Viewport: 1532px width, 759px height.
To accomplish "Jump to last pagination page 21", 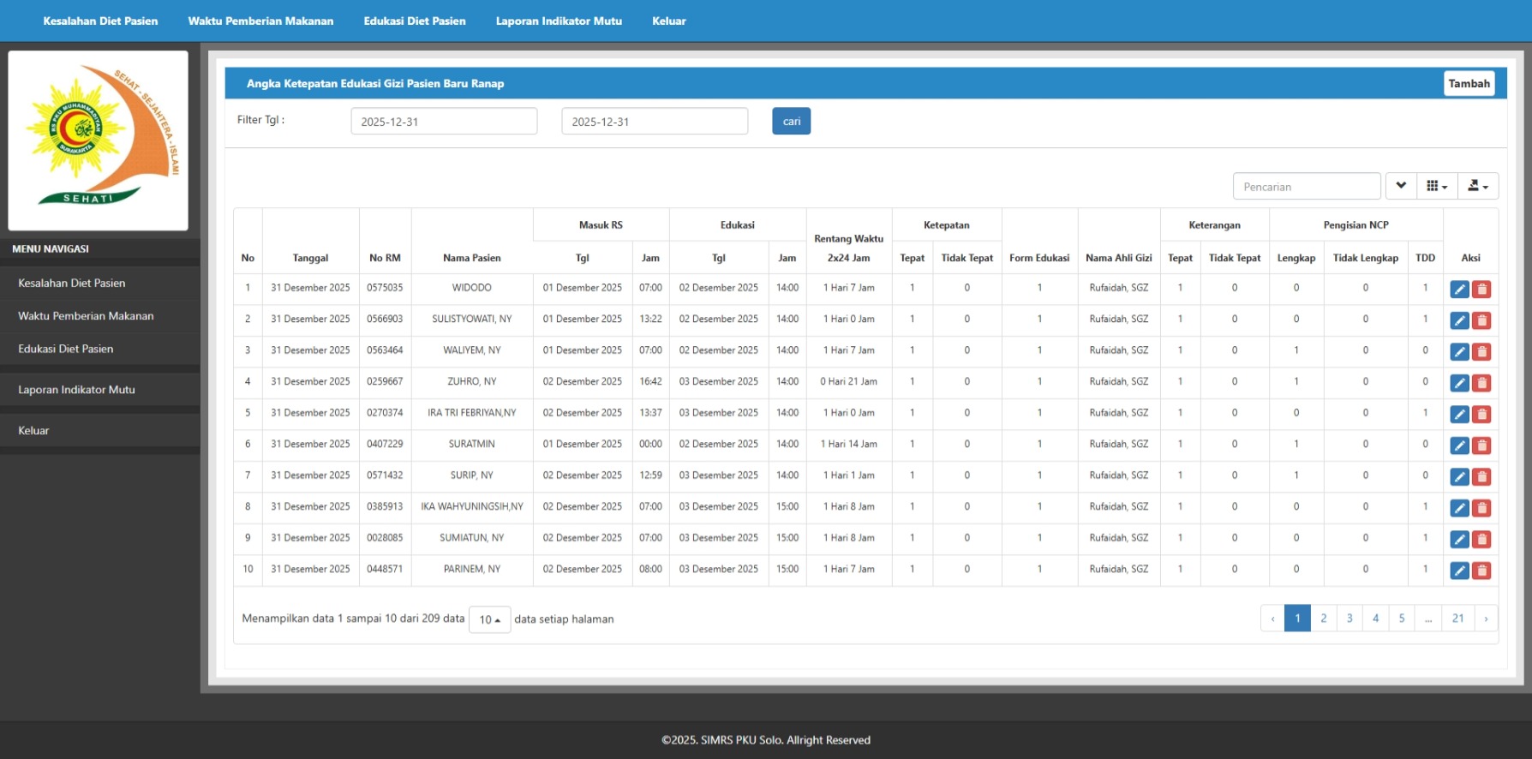I will 1457,618.
